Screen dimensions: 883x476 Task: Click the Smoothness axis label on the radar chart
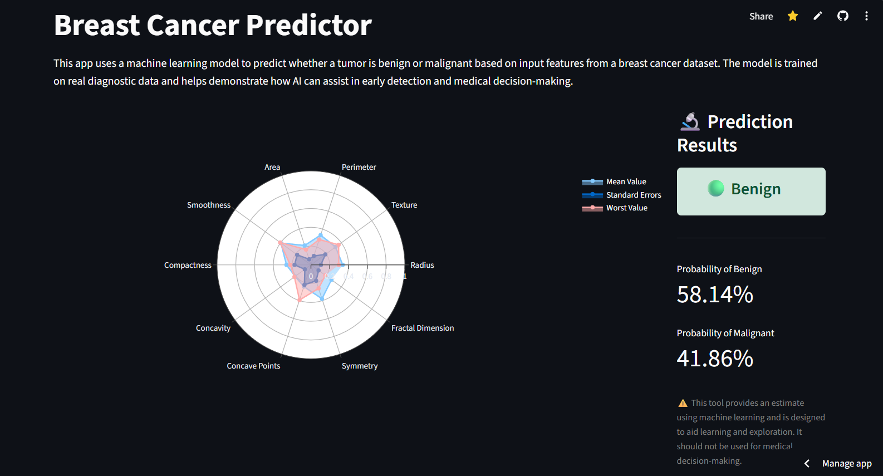click(209, 204)
